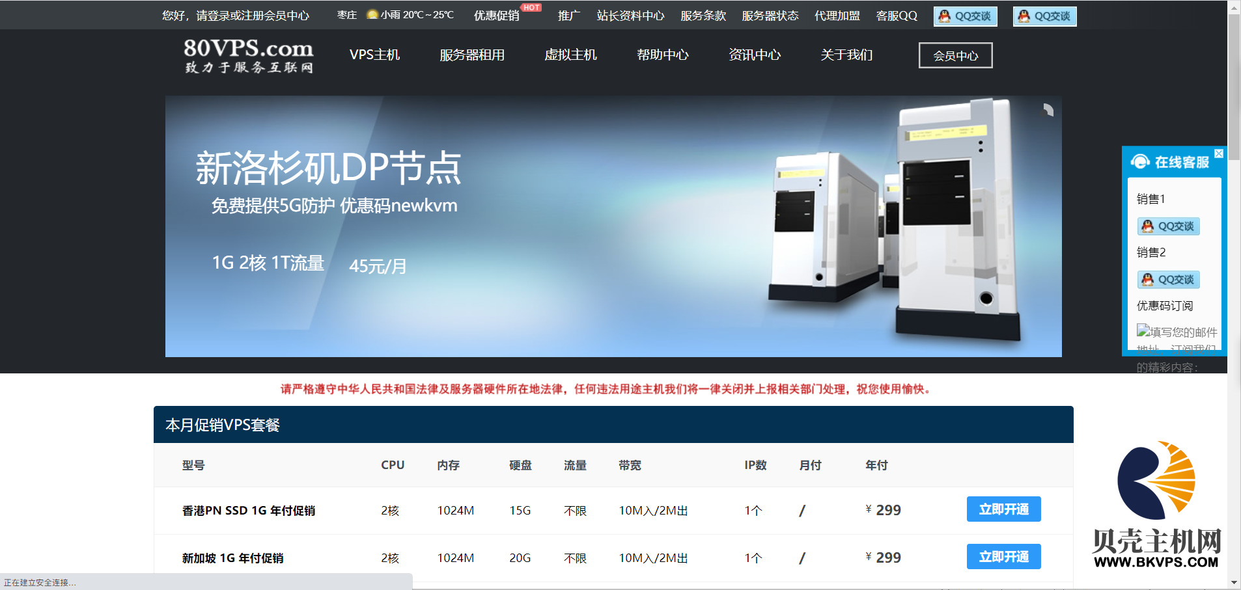Click the 客服QQ text

[x=897, y=16]
